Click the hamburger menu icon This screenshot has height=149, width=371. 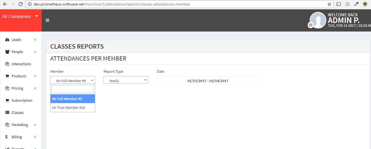click(x=47, y=20)
